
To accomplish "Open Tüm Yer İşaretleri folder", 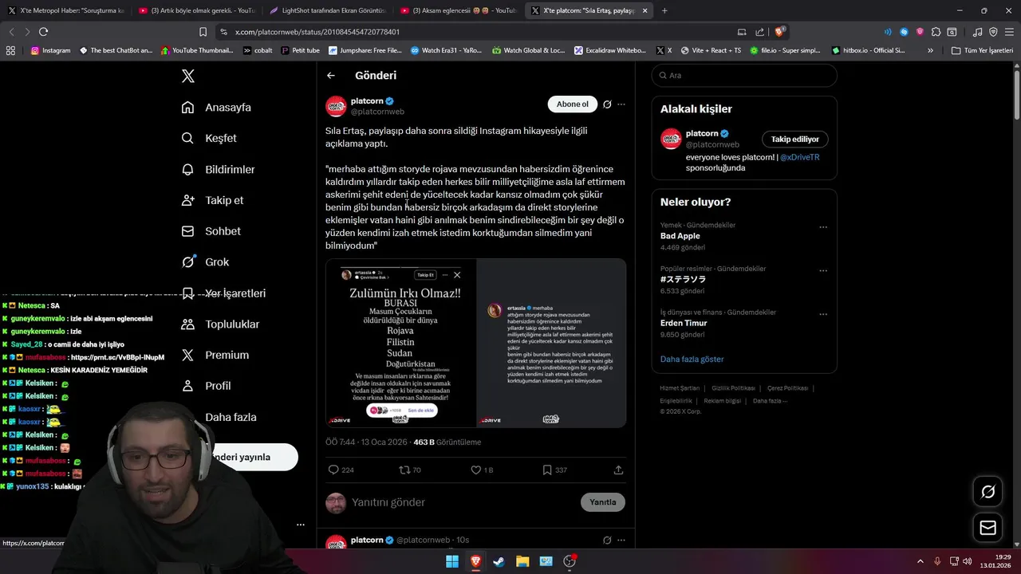I will pos(982,50).
